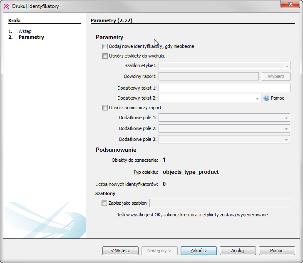Click the 'Parametry (2. z2)' page title
This screenshot has height=263, width=303.
pos(112,20)
